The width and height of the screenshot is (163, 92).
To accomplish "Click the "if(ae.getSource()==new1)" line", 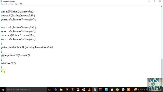I will tap(16, 55).
